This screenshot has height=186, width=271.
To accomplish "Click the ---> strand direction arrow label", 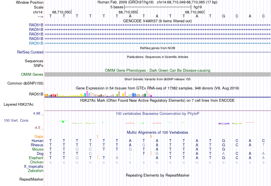I will click(x=41, y=17).
